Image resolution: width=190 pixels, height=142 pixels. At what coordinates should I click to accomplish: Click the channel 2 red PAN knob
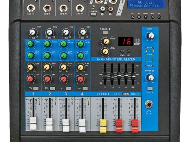pos(47,79)
